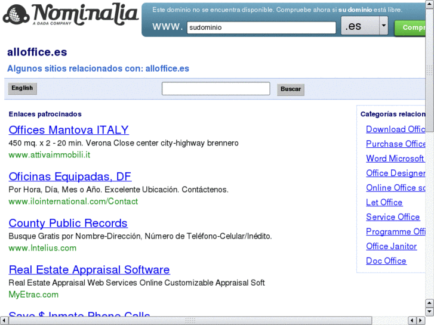The width and height of the screenshot is (434, 325).
Task: Click the 'Enlaces patrocinados' label
Action: (x=45, y=114)
